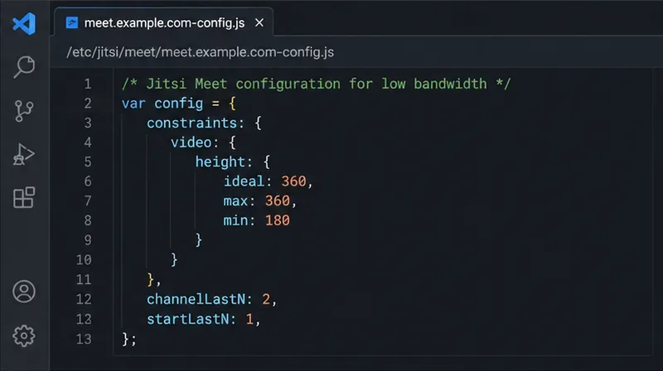Click the comment line about low bandwidth
Viewport: 663px width, 371px height.
coord(317,84)
